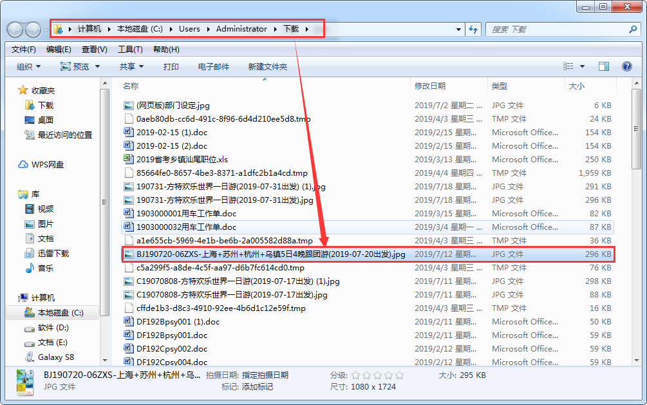Click the 新建文件夹 button
The height and width of the screenshot is (405, 647).
267,66
